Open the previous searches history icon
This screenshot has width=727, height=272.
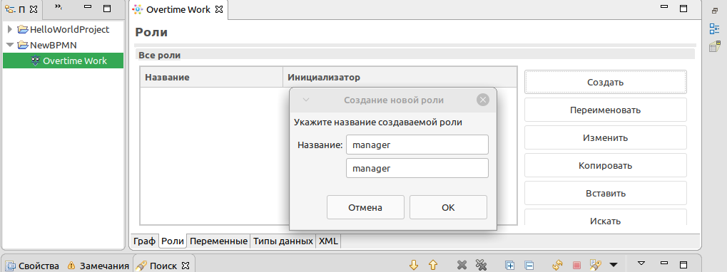[595, 265]
